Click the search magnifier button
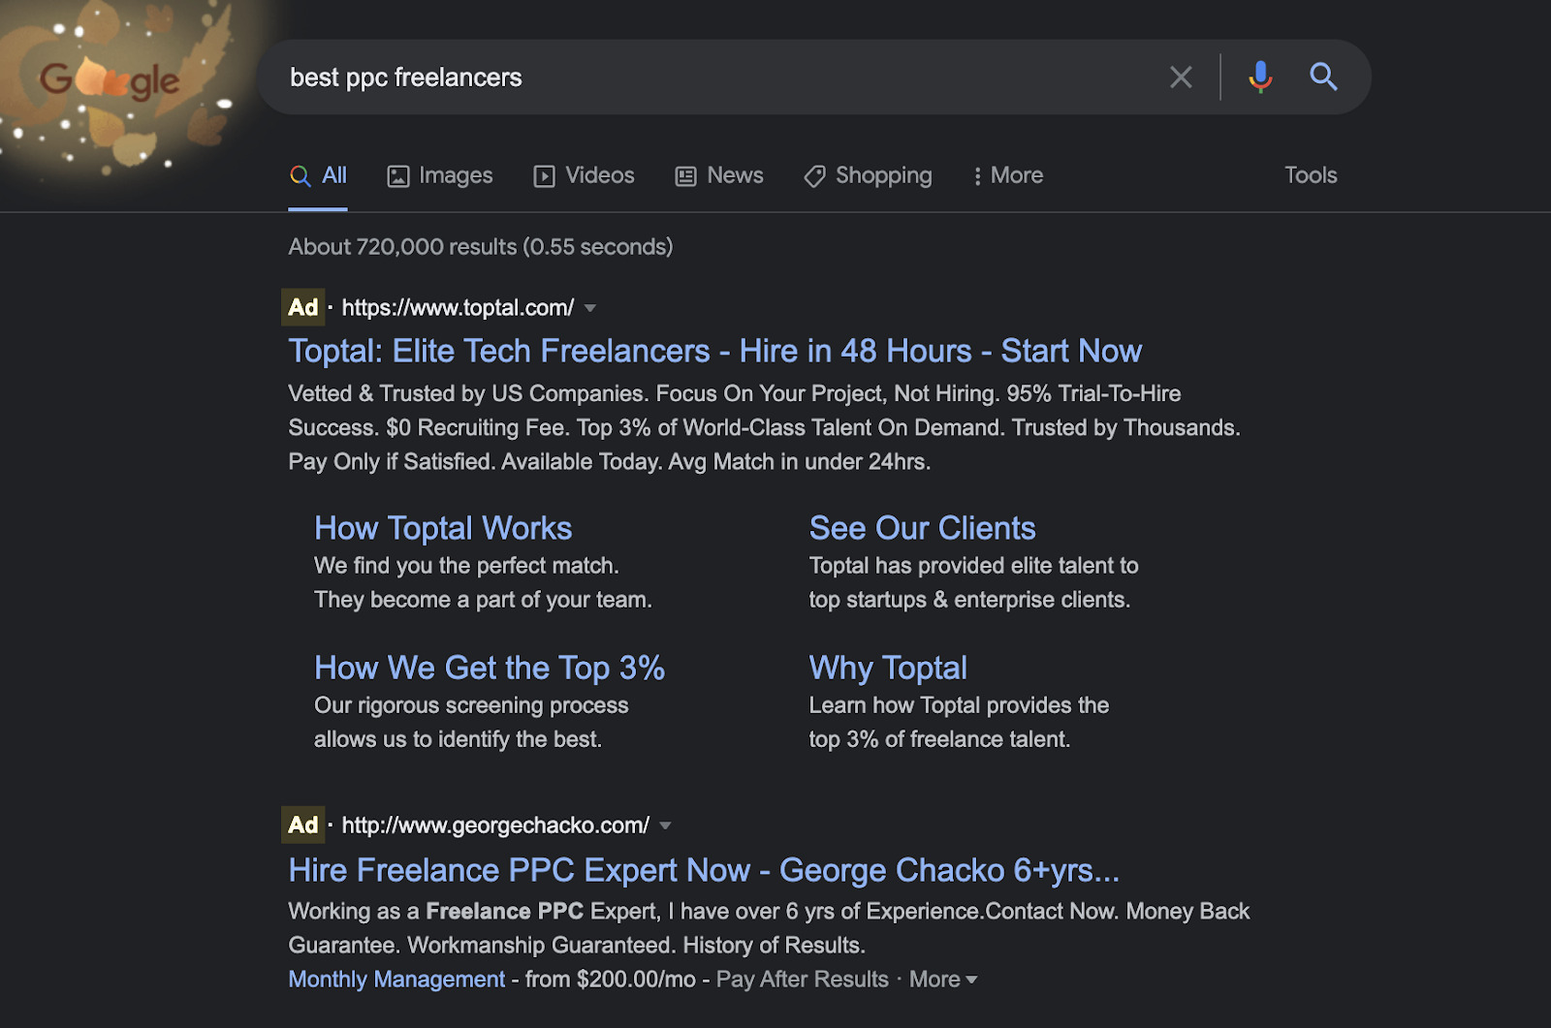Viewport: 1551px width, 1028px height. click(1323, 77)
